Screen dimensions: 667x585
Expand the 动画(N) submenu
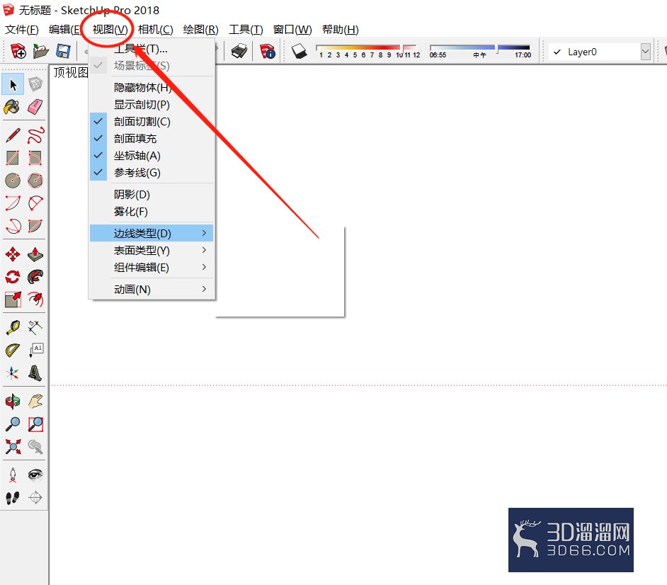point(152,289)
